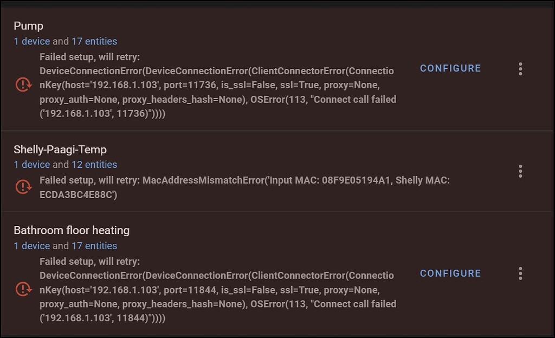This screenshot has height=338, width=555.
Task: Select the Shelly-Paagi-Temp entry title
Action: pyautogui.click(x=60, y=149)
